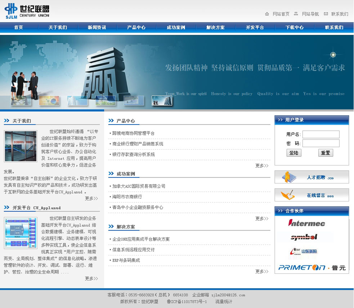Viewport: 354px width, 308px height.
Task: Select the highlighted building thumbnail in the banner
Action: tap(162, 101)
